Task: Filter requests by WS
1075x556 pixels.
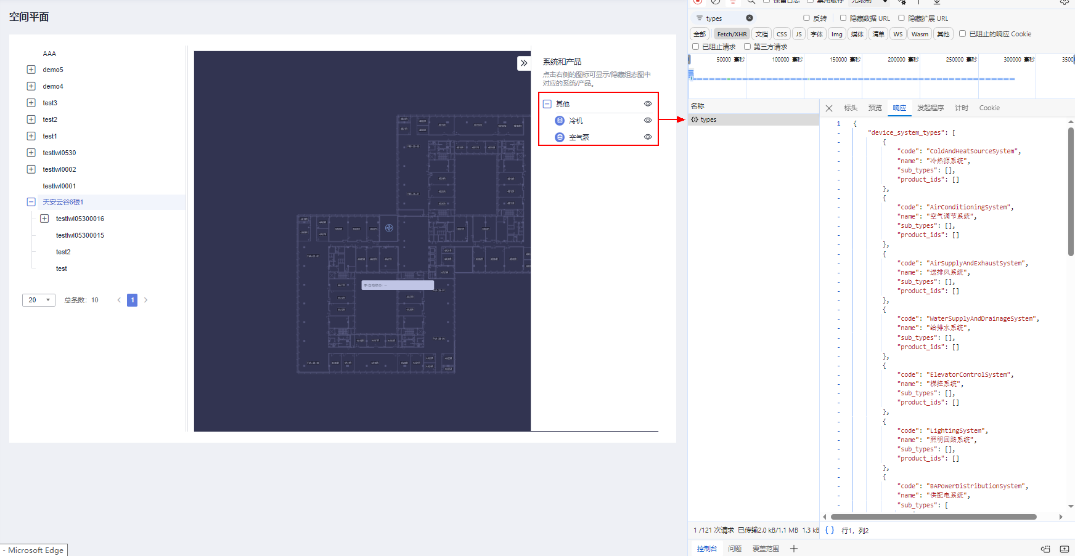Action: [897, 34]
